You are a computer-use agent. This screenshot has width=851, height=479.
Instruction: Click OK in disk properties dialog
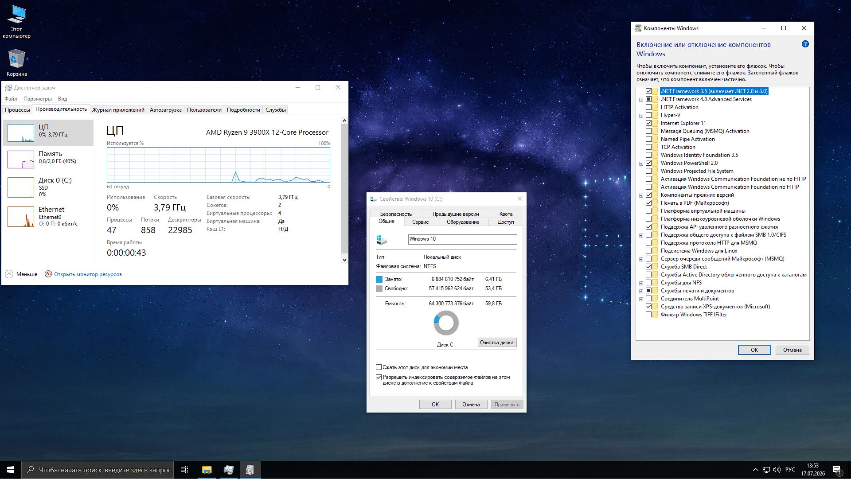tap(435, 405)
